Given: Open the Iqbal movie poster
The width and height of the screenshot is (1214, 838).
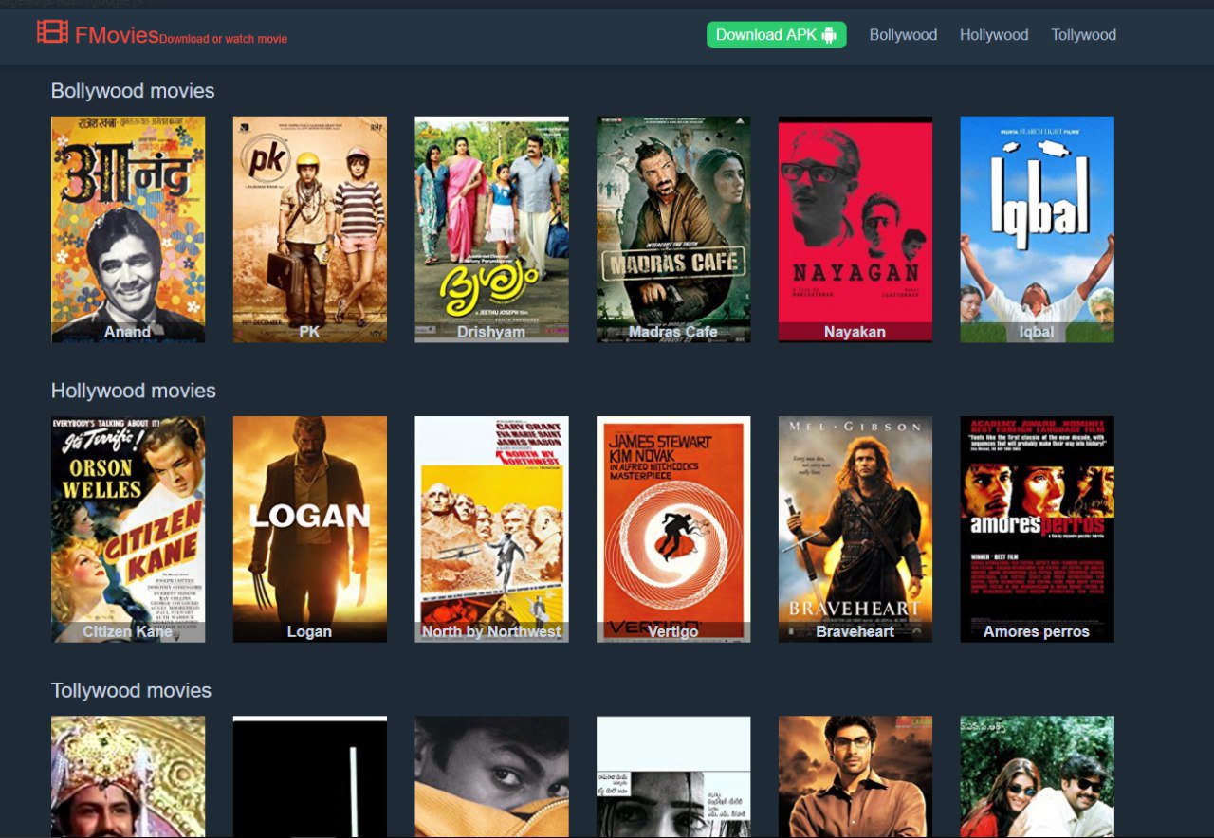Looking at the screenshot, I should tap(1037, 229).
